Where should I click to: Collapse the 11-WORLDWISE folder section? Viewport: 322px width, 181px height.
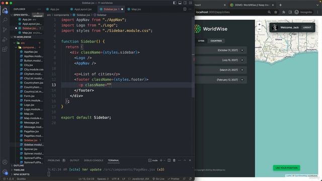(22, 37)
